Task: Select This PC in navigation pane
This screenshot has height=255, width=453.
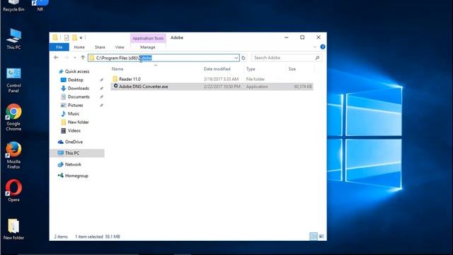Action: 77,153
